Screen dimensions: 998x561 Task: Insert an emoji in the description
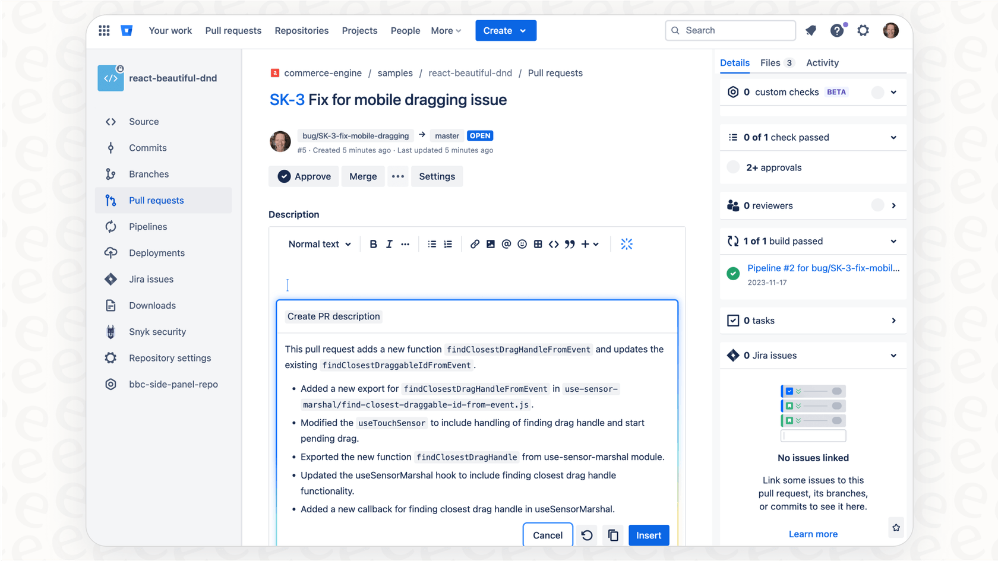tap(522, 243)
